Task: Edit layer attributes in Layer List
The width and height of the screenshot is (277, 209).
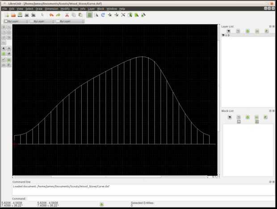Action: [267, 31]
